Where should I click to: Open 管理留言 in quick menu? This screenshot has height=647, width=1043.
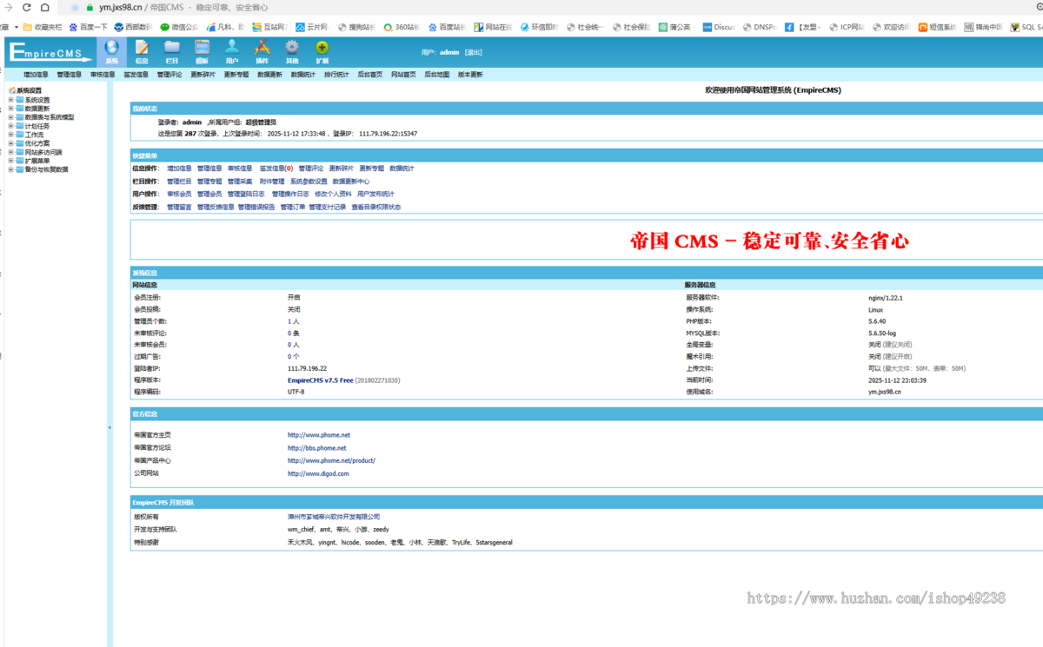[179, 208]
